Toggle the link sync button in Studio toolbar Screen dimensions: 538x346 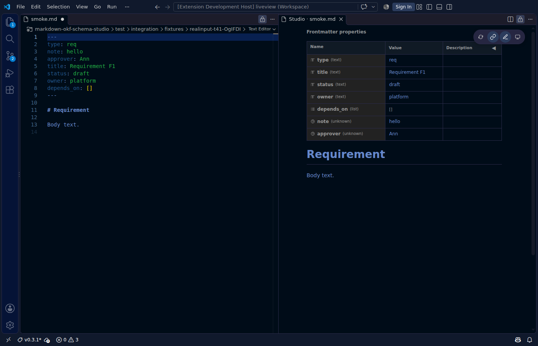[493, 37]
